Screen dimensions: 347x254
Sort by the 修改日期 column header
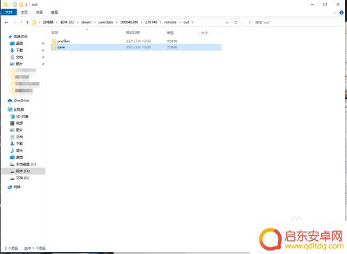(x=133, y=33)
